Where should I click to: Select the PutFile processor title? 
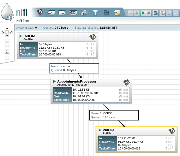108,130
